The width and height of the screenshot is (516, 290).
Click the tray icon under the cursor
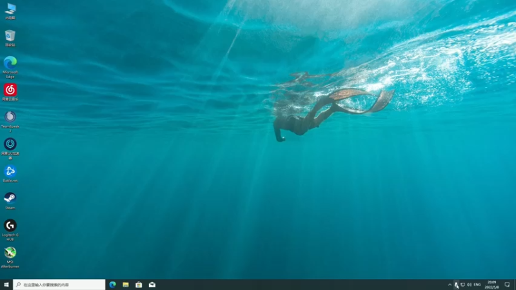[x=457, y=285]
